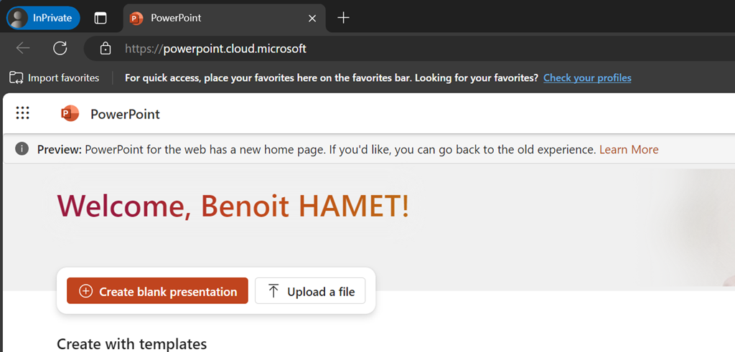This screenshot has height=352, width=735.
Task: View site information via lock icon
Action: (106, 49)
